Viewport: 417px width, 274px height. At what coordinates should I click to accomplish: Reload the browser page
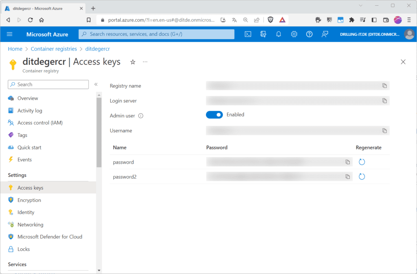30,20
